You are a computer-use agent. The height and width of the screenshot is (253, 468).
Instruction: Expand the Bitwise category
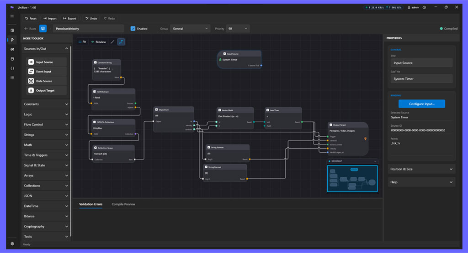coord(46,216)
